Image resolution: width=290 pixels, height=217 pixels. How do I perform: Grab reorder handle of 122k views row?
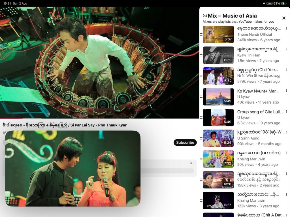pyautogui.click(x=201, y=200)
